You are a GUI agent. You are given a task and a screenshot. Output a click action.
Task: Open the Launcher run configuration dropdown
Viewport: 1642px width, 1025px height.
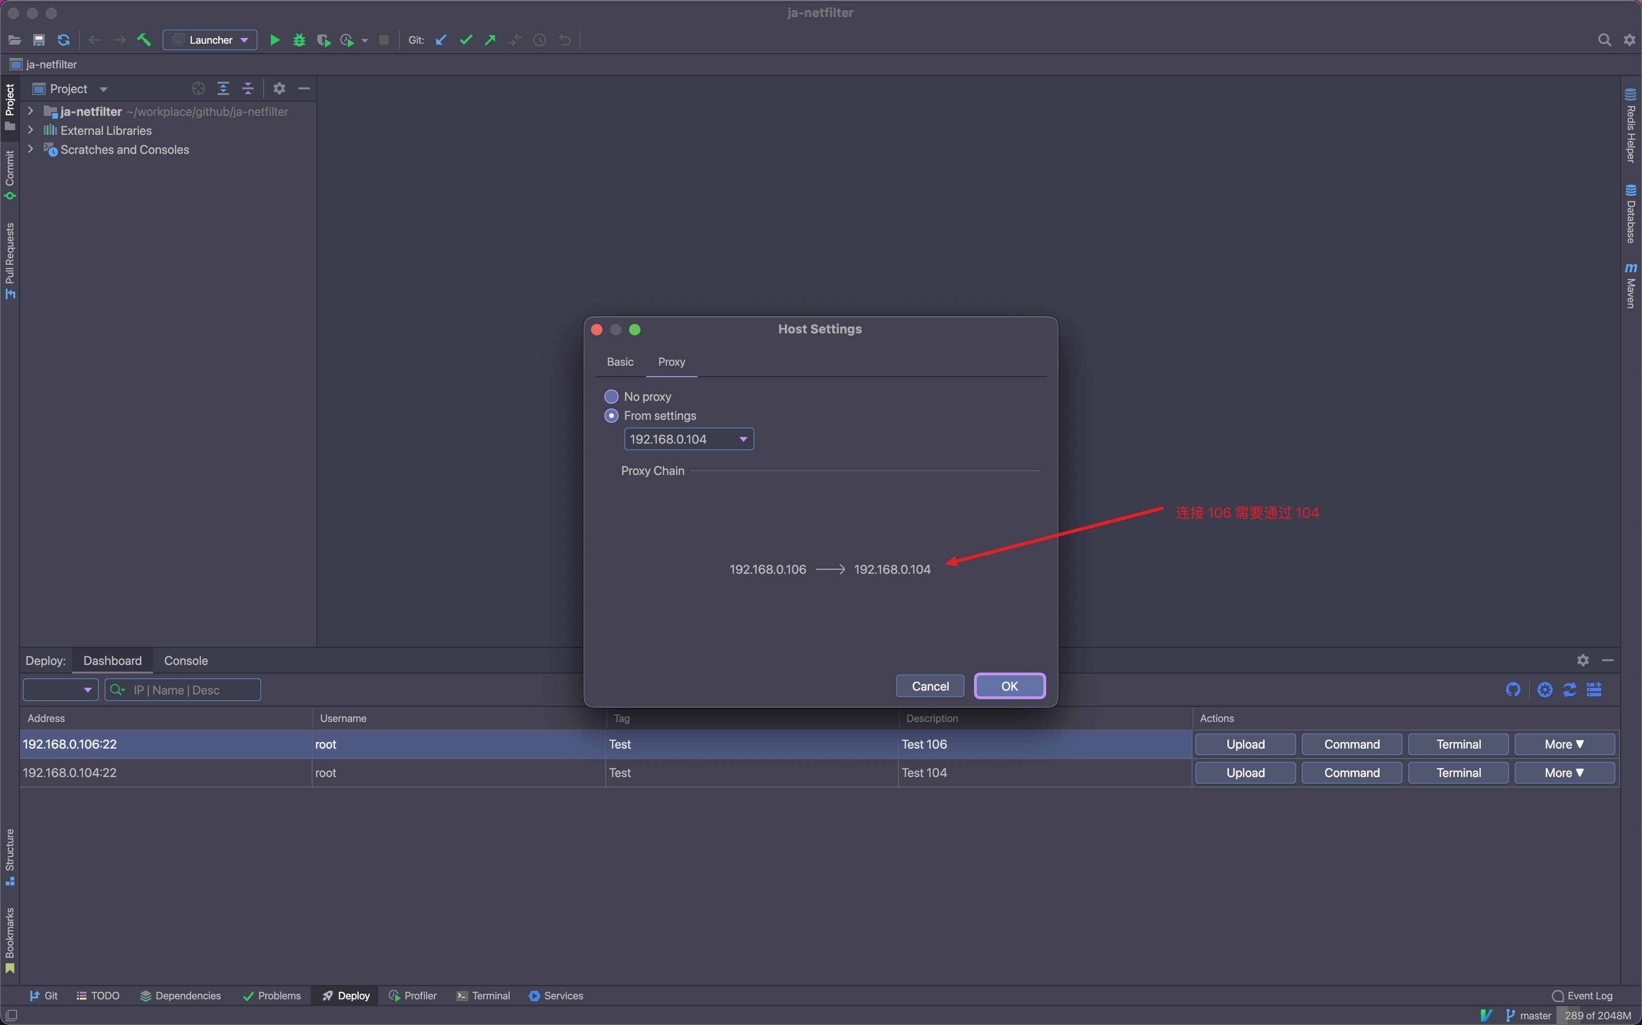210,40
